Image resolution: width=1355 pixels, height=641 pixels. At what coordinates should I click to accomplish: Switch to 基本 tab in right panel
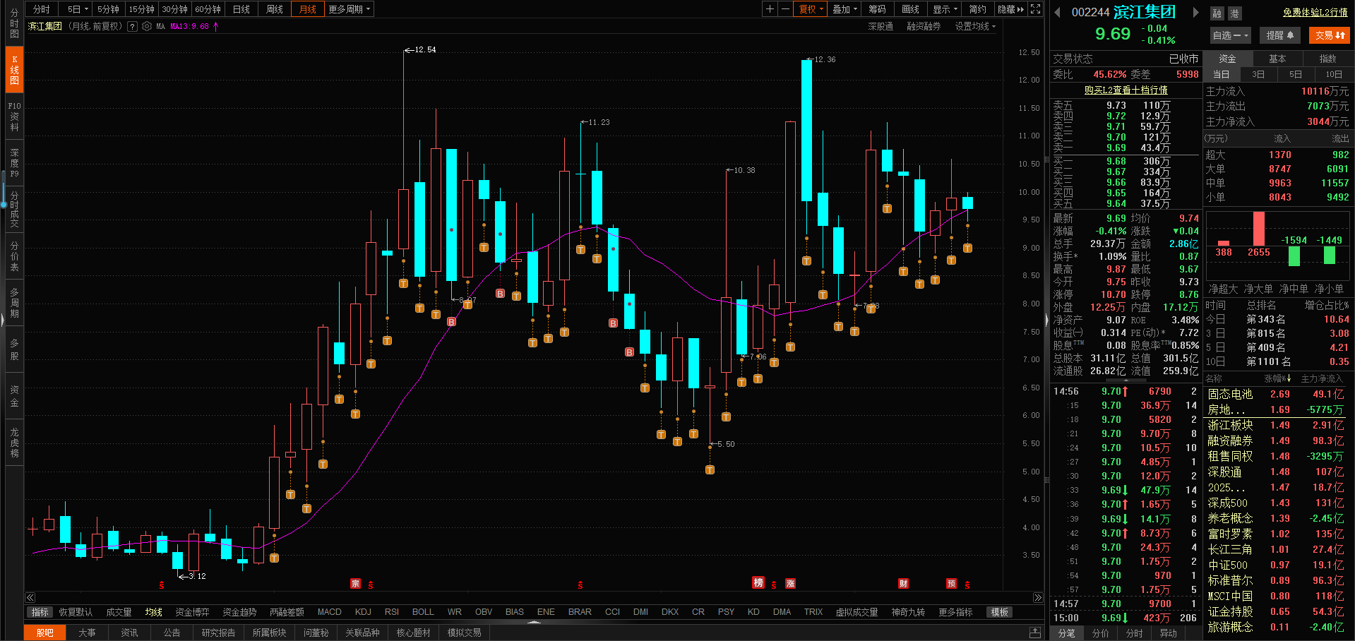pyautogui.click(x=1277, y=59)
